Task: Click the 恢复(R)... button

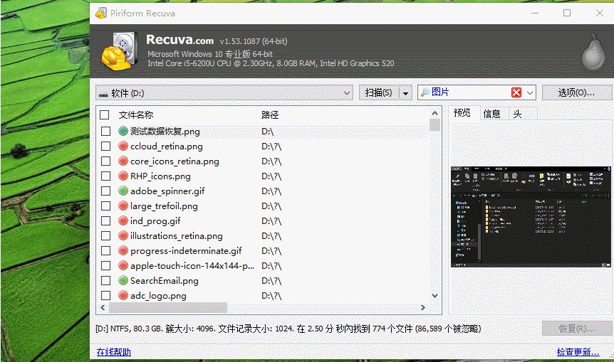Action: pyautogui.click(x=577, y=329)
